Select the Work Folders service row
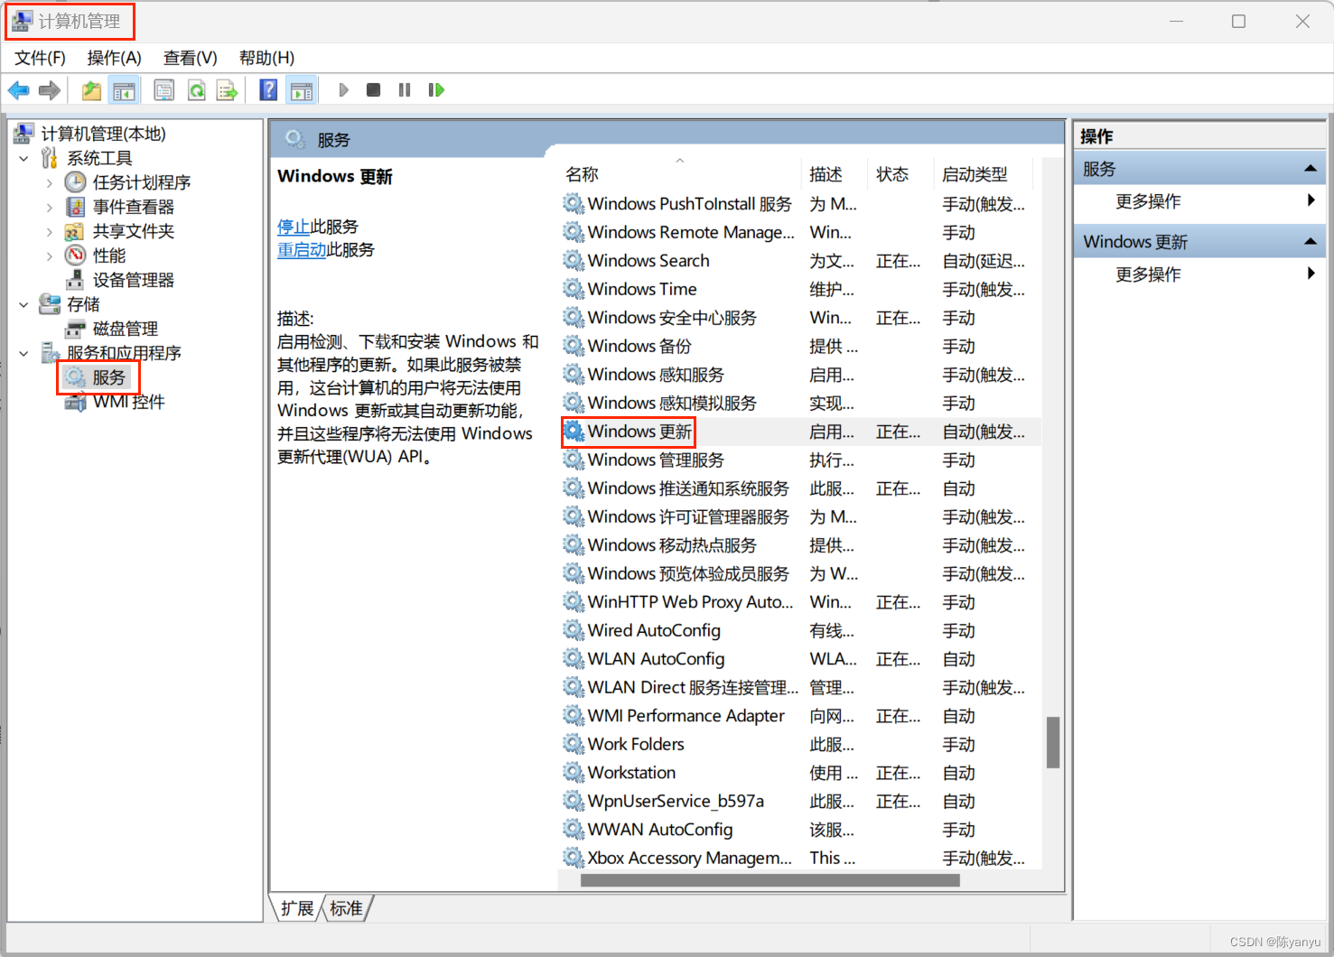 tap(800, 744)
